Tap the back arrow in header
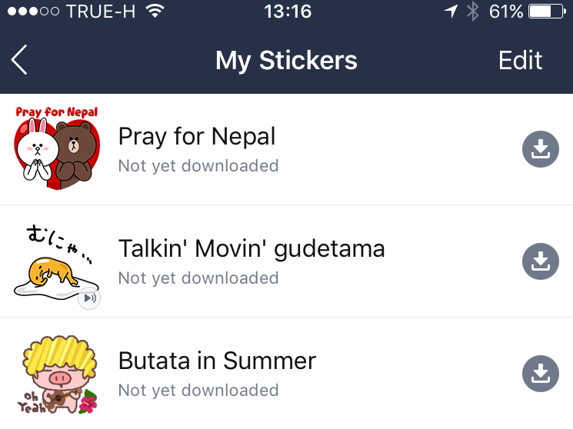This screenshot has height=429, width=573. (x=19, y=60)
